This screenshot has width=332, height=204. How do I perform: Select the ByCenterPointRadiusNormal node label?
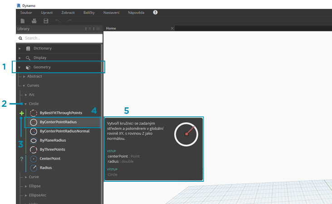click(64, 131)
